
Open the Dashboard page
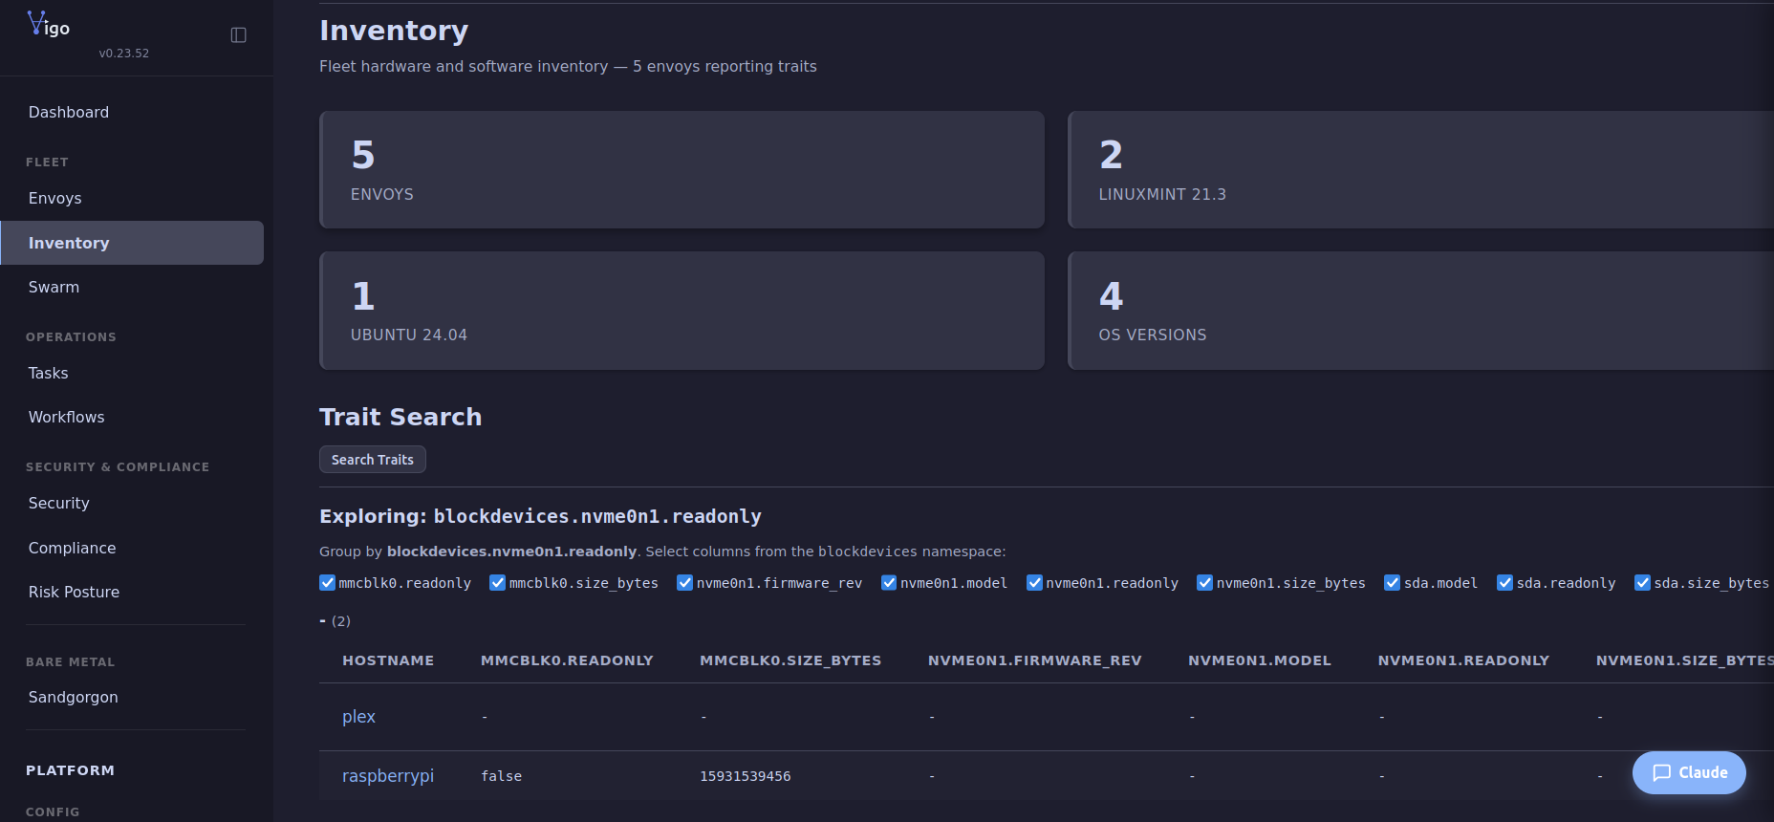tap(69, 113)
